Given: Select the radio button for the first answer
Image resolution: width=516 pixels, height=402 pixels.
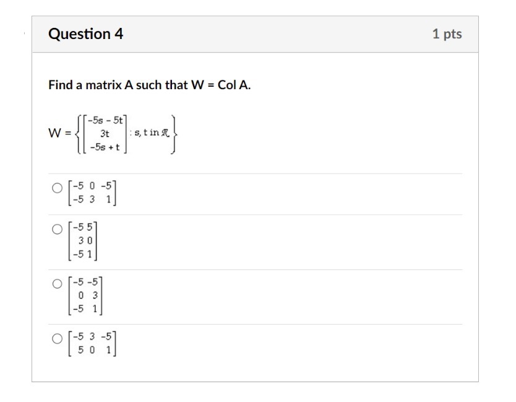Looking at the screenshot, I should (x=58, y=188).
